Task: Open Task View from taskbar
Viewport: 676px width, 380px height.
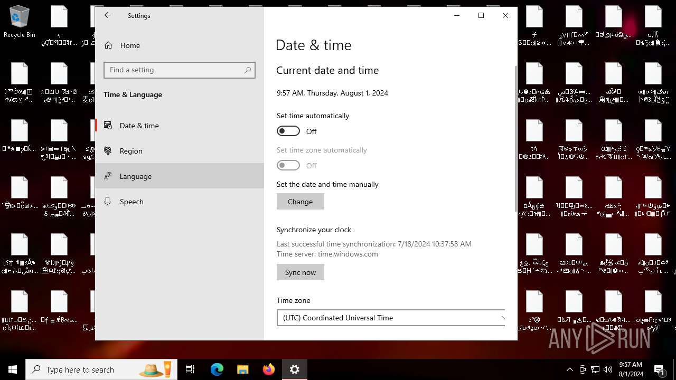Action: (x=190, y=369)
